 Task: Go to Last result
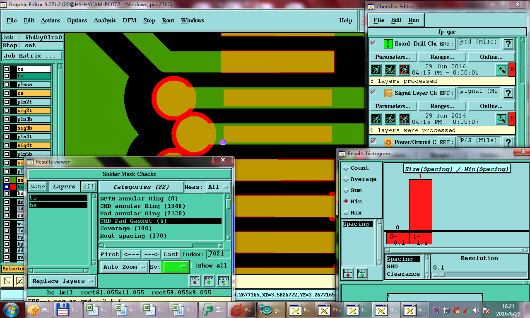(171, 254)
